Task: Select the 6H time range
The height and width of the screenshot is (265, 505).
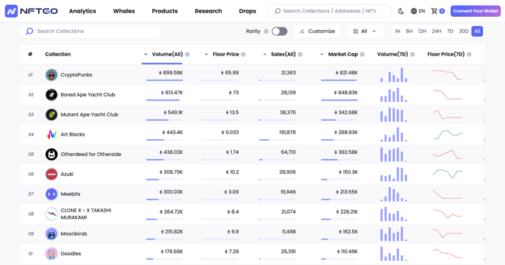Action: (409, 31)
